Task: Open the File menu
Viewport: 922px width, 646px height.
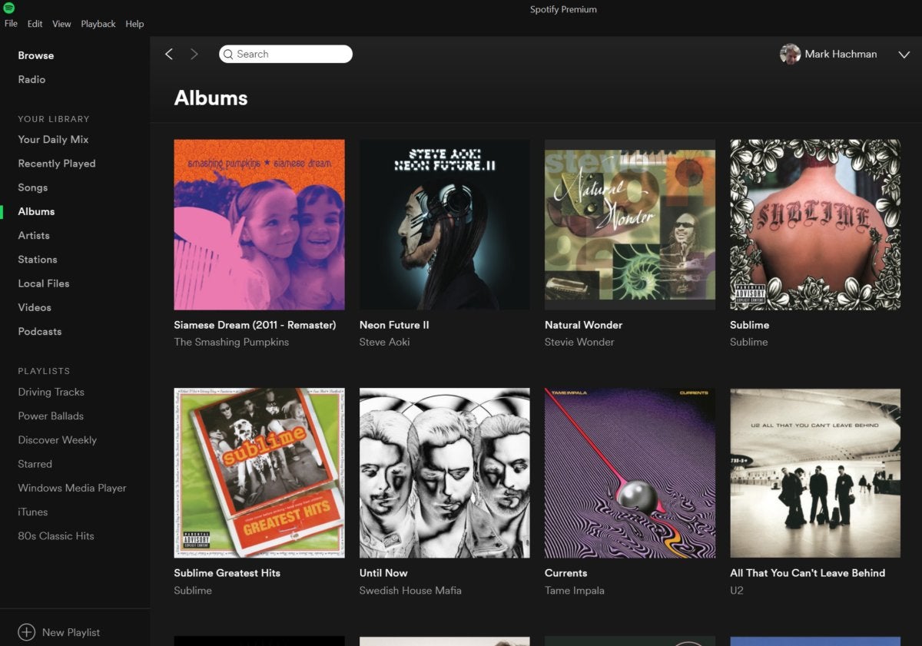Action: (x=11, y=24)
